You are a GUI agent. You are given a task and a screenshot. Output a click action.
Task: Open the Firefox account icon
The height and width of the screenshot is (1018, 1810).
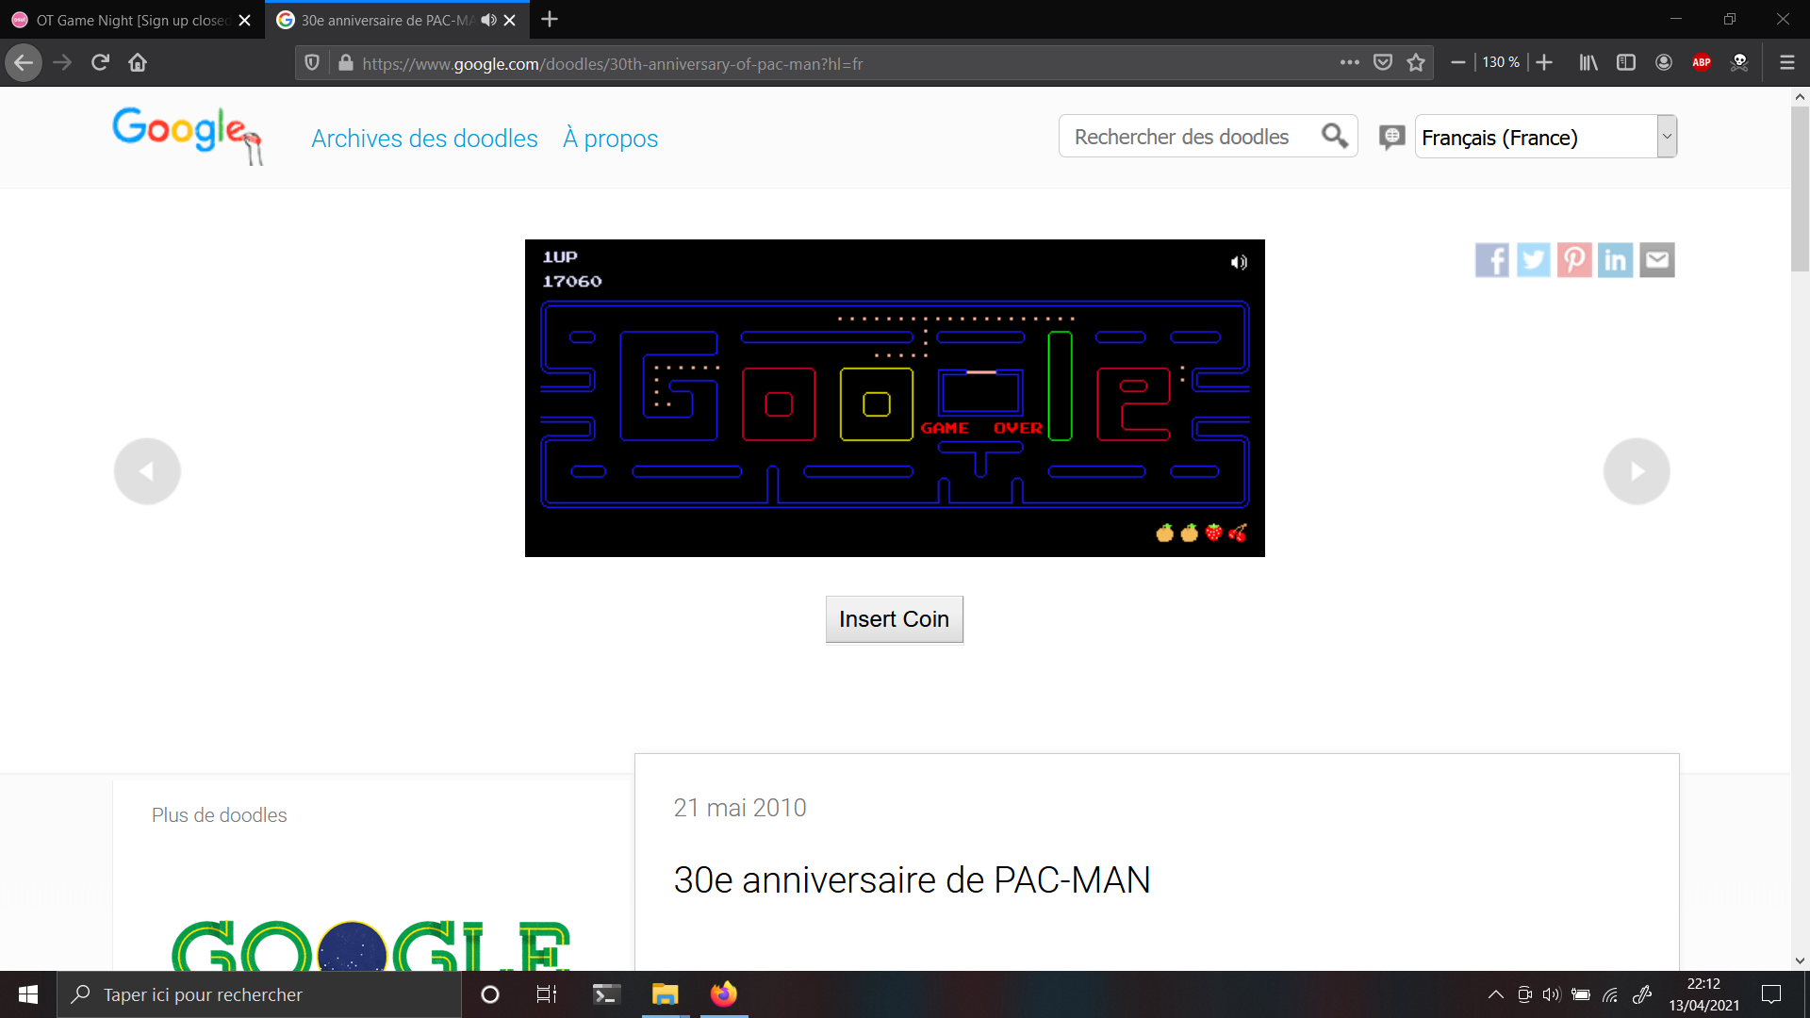1664,63
